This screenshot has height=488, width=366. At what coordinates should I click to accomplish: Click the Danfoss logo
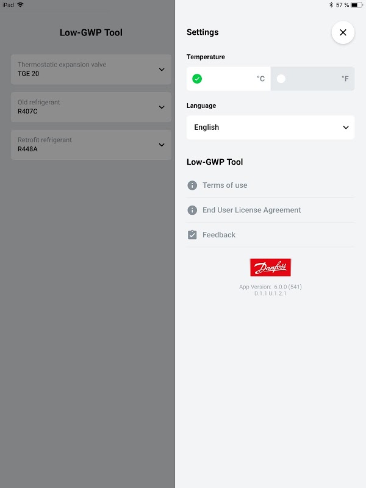[x=270, y=267]
